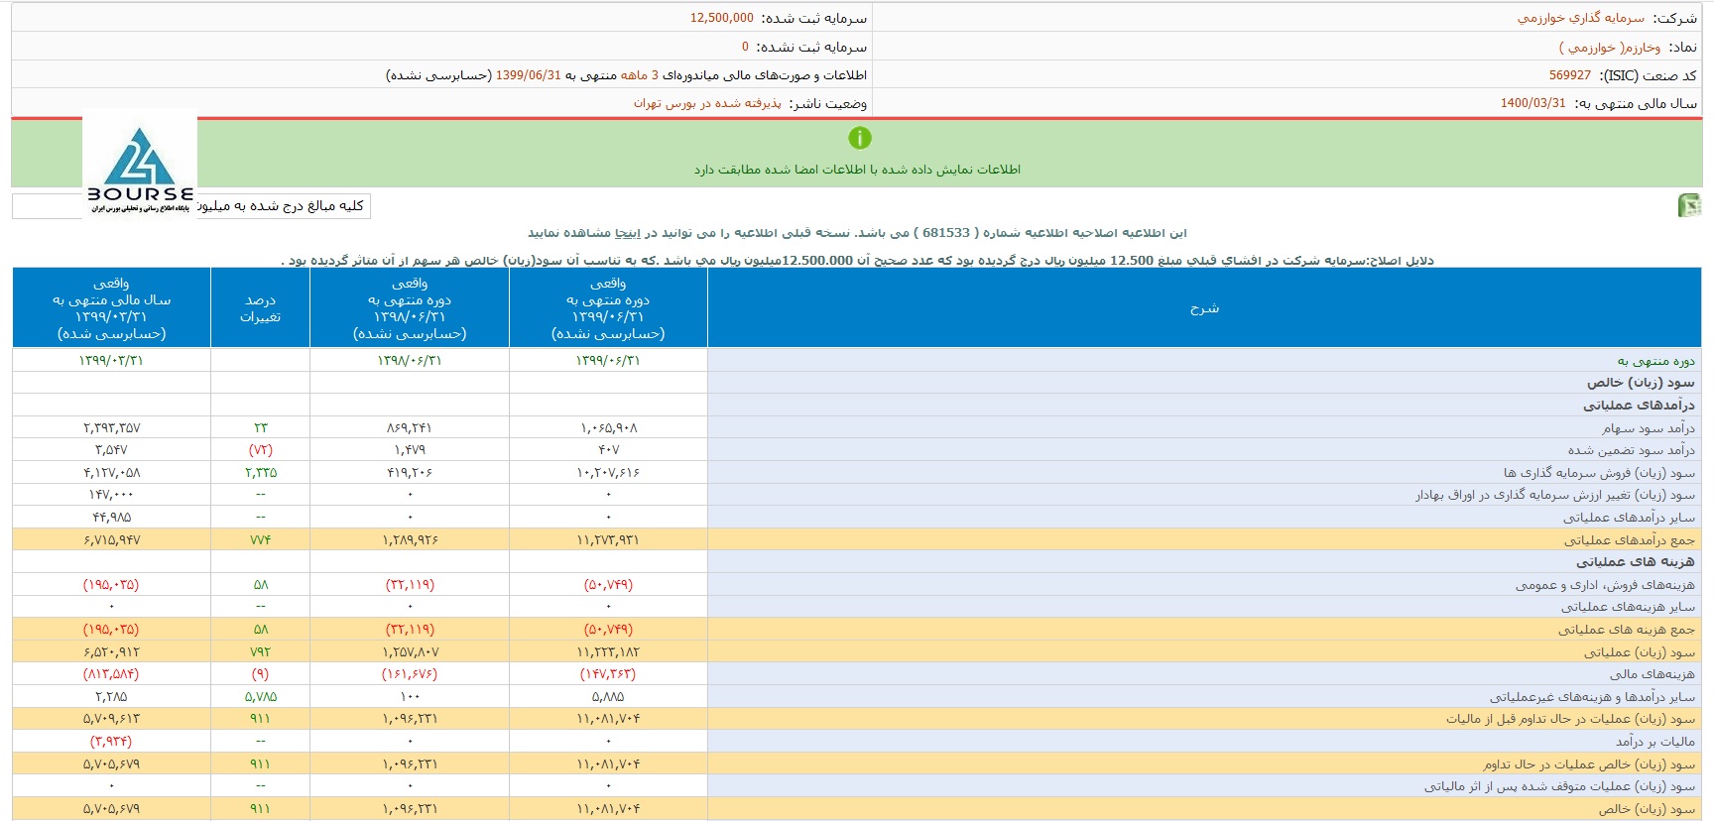Click registered capital value 12,500,000
The image size is (1714, 821).
pos(722,18)
